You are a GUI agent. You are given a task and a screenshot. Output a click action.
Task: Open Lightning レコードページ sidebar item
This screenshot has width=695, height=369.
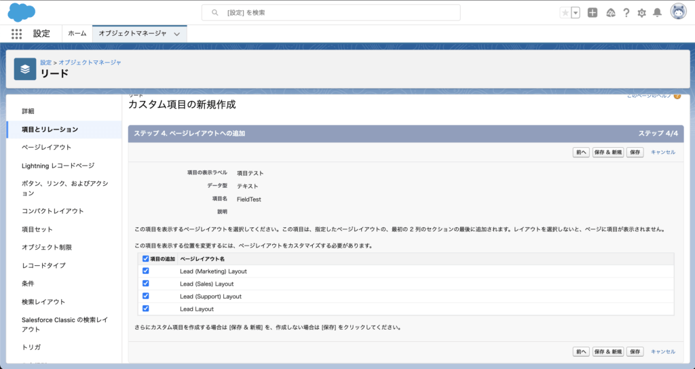[58, 166]
